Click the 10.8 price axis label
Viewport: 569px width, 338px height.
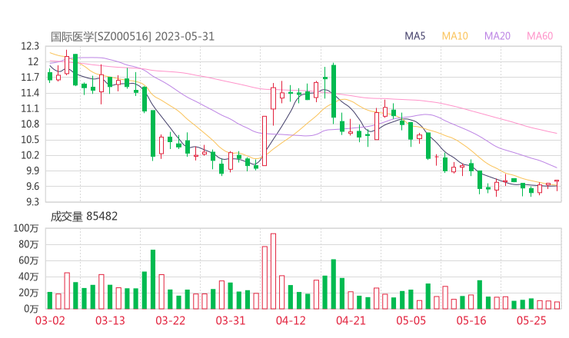(30, 124)
